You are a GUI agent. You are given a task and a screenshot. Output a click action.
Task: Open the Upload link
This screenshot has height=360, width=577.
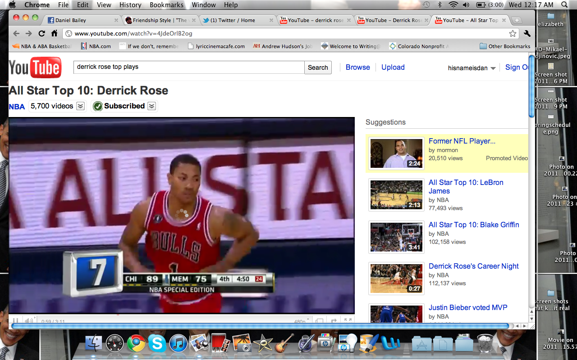click(x=393, y=67)
